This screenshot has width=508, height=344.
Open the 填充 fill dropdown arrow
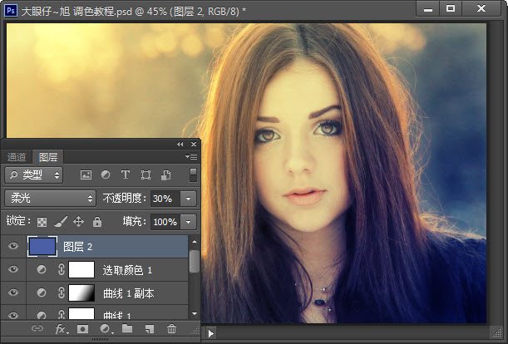189,222
